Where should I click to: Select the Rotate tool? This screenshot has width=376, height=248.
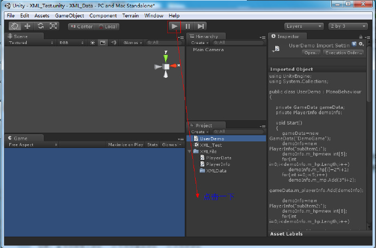tap(40, 26)
